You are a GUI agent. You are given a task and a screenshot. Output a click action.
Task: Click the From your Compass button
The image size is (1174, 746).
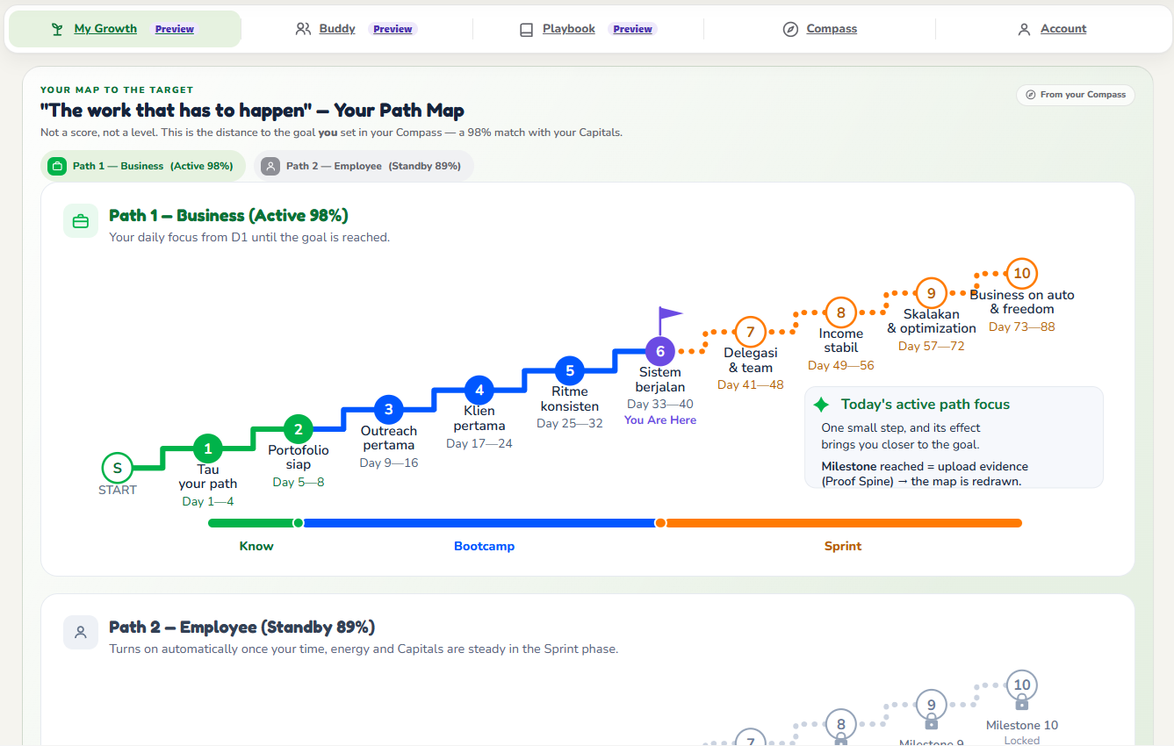[x=1076, y=95]
